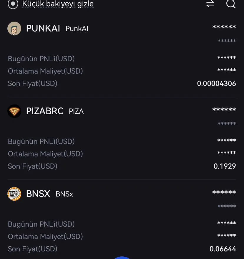
Task: Tap PUNKAI Ortalama Maliyet(USD) label
Action: coord(45,71)
